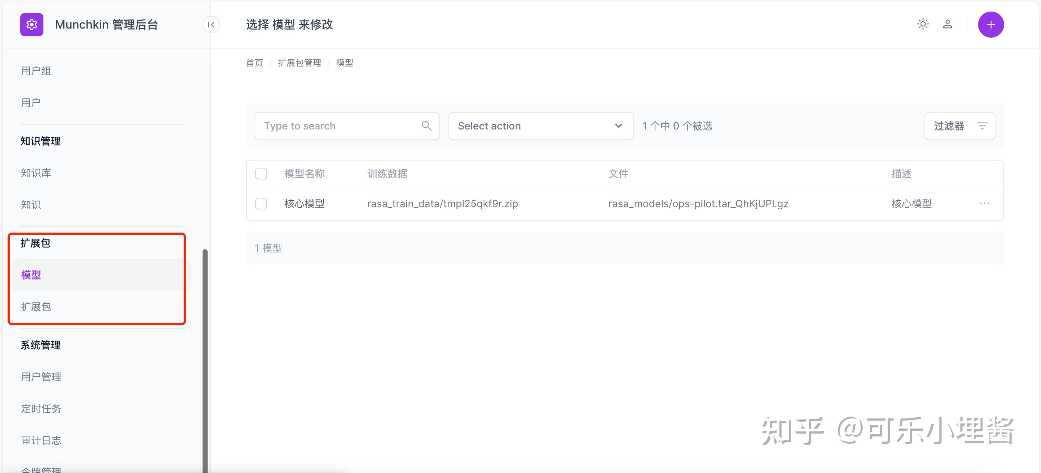
Task: Open 定时任务 in the sidebar
Action: coord(41,409)
